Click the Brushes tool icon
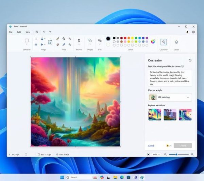The height and width of the screenshot is (181, 204). tap(79, 40)
